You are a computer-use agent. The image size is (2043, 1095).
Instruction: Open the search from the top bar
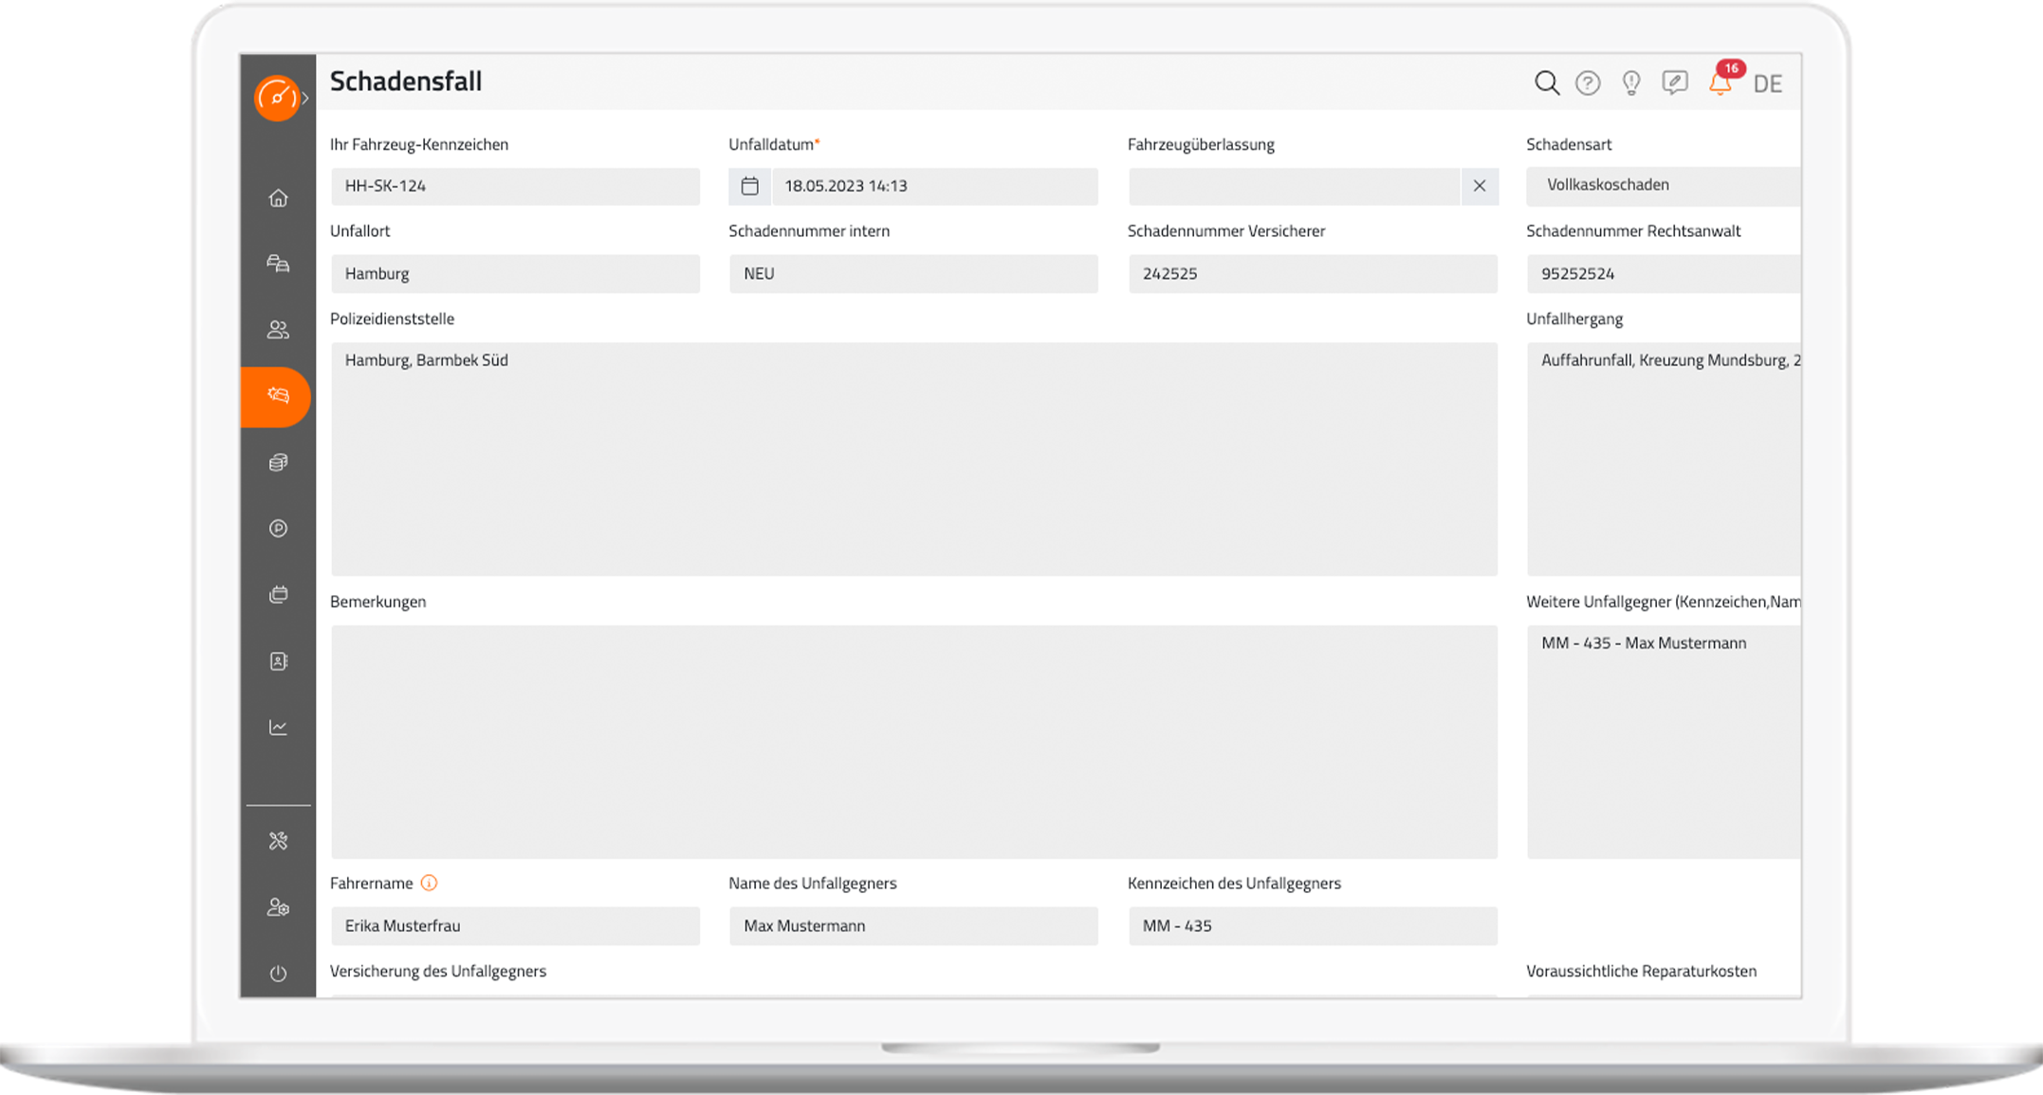1546,82
